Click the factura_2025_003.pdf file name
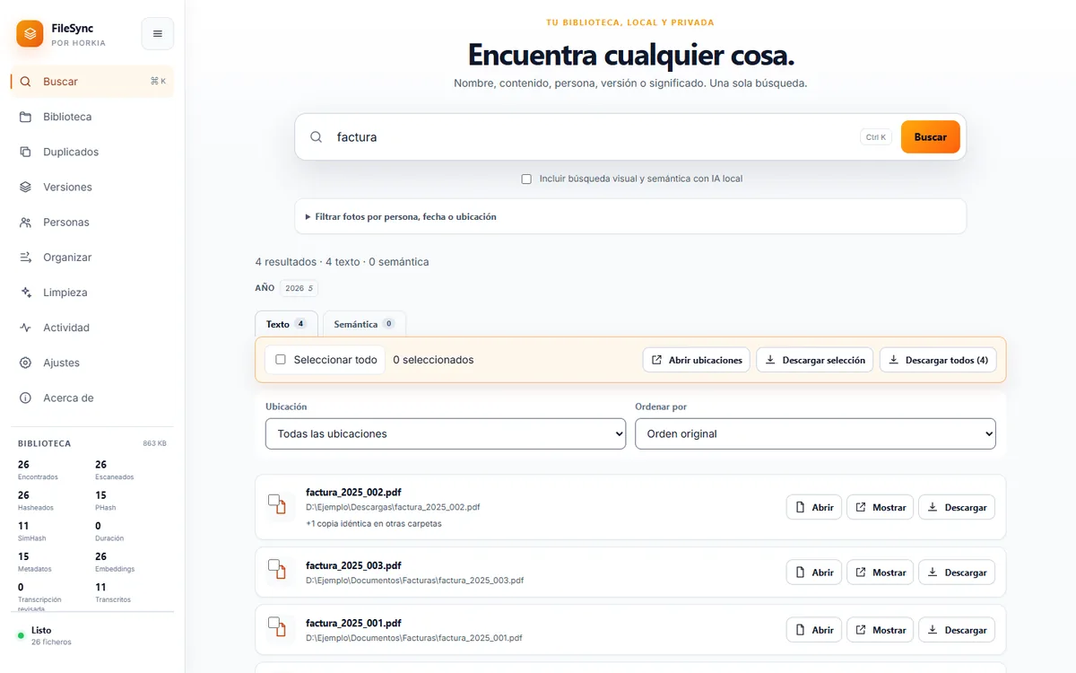This screenshot has width=1076, height=673. (x=353, y=565)
